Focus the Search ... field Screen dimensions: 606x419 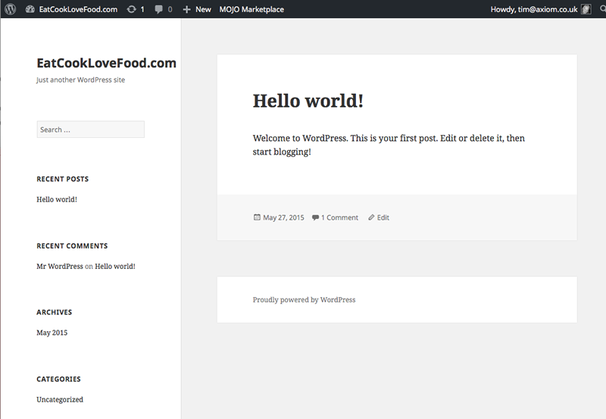tap(91, 130)
